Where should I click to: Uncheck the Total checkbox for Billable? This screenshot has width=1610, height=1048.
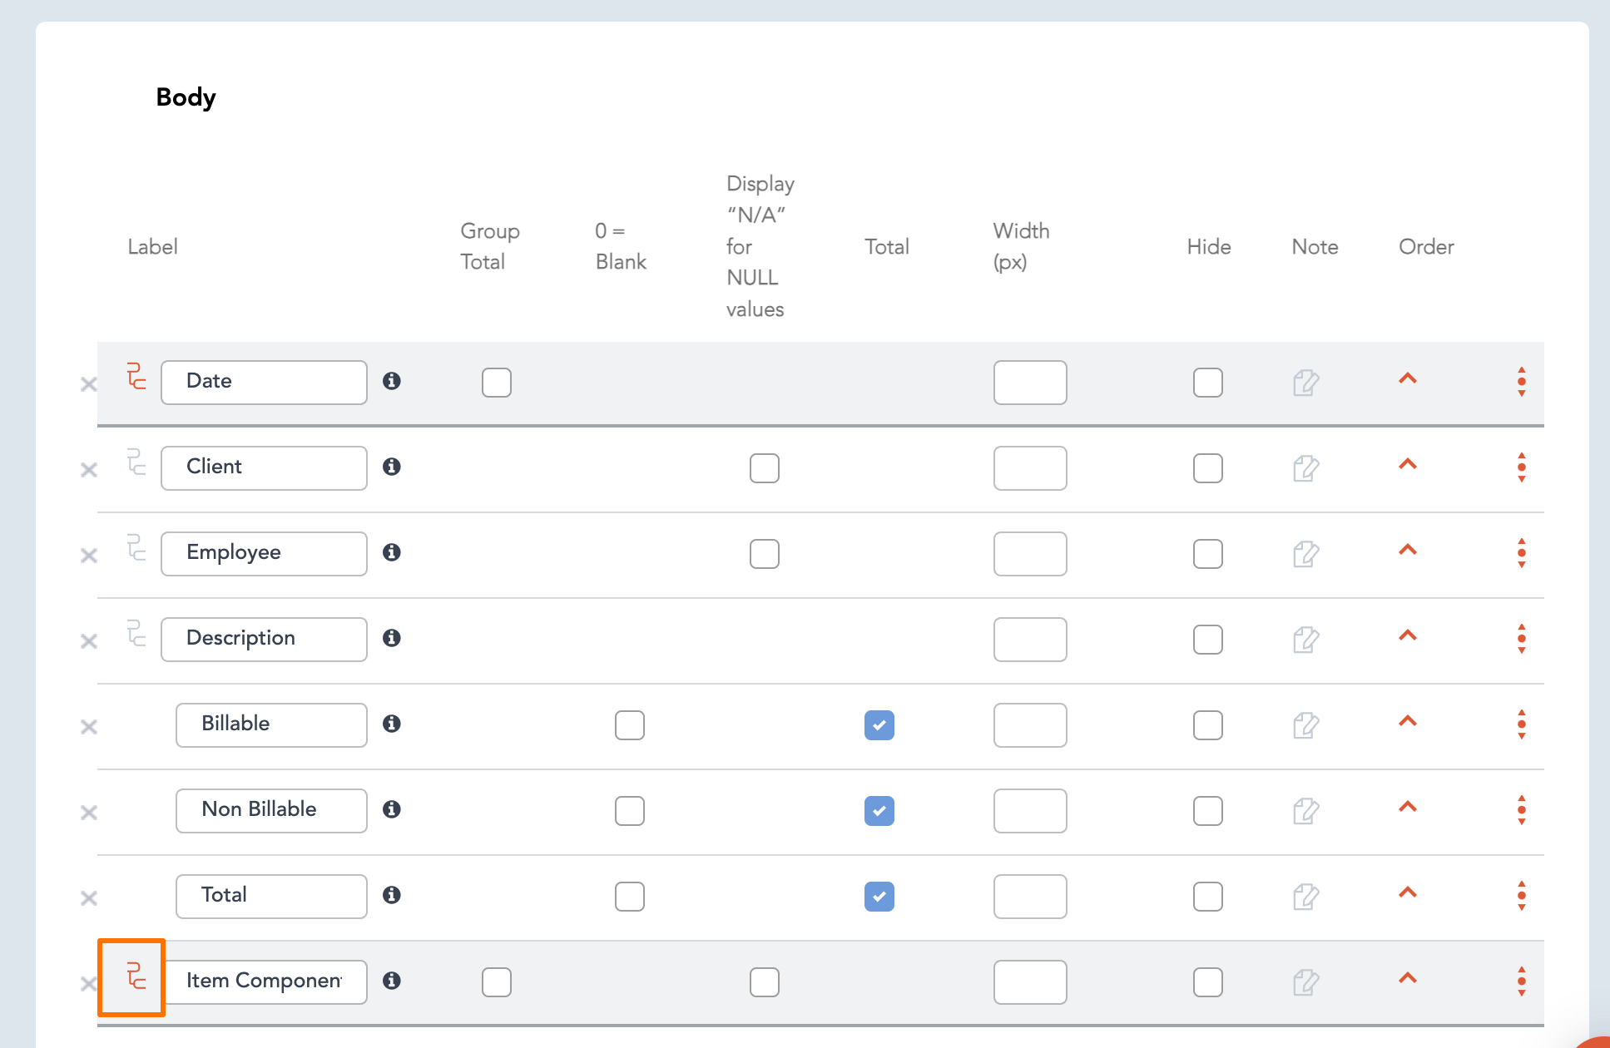click(879, 725)
